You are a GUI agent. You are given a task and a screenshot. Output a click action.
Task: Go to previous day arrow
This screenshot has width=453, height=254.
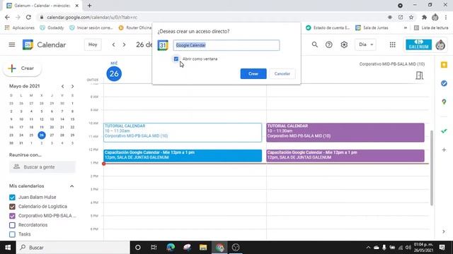113,44
